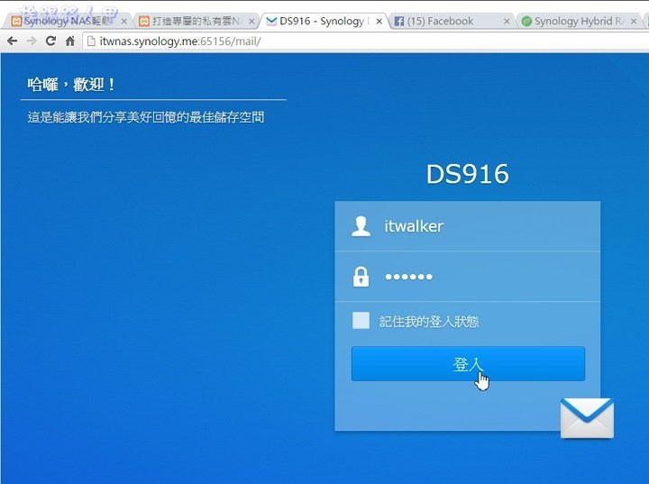Click the DS916 title text

(467, 174)
